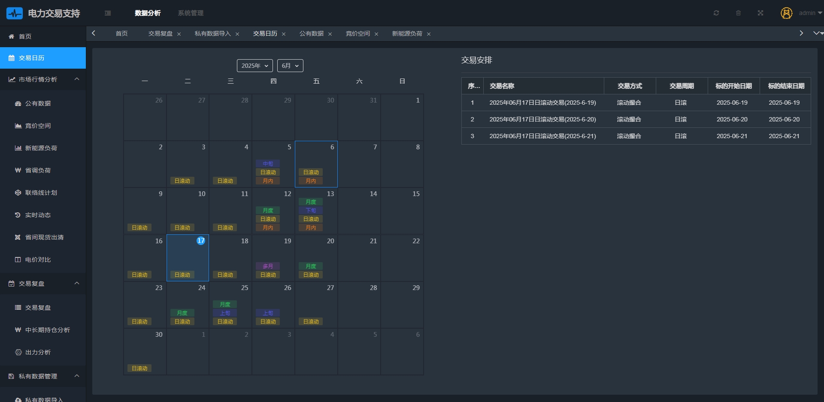
Task: Click the fullscreen icon in top bar
Action: click(760, 13)
